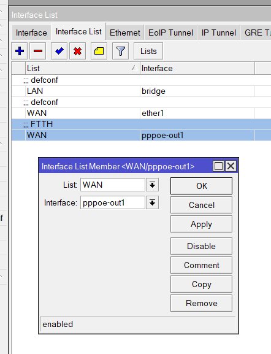Click the Lists button

[148, 51]
